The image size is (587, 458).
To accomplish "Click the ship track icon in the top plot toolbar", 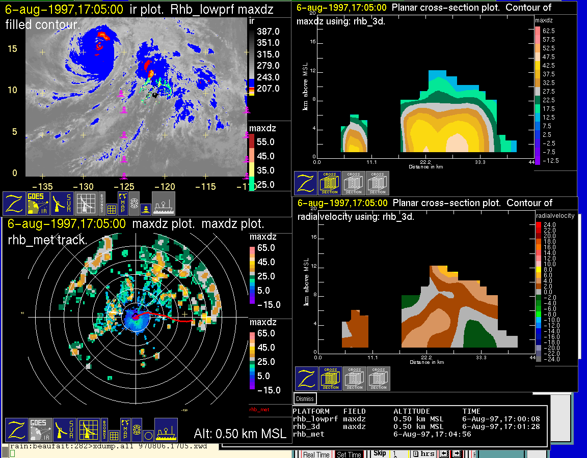I will coord(163,203).
